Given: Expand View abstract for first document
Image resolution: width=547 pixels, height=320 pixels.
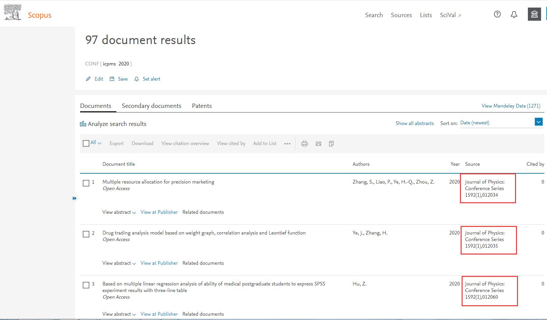Looking at the screenshot, I should click(x=119, y=212).
